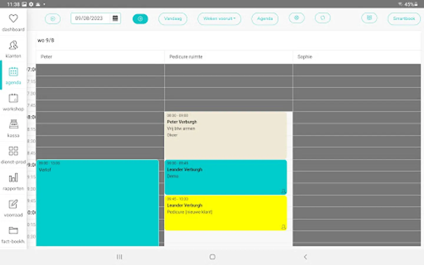
Task: Open the calendar date picker icon
Action: pos(115,18)
